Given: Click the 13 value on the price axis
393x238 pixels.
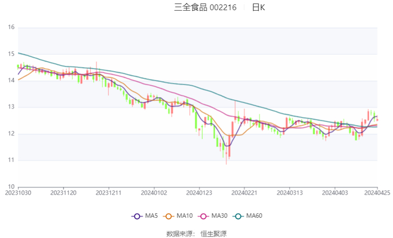Looking at the screenshot, I should tap(11, 107).
